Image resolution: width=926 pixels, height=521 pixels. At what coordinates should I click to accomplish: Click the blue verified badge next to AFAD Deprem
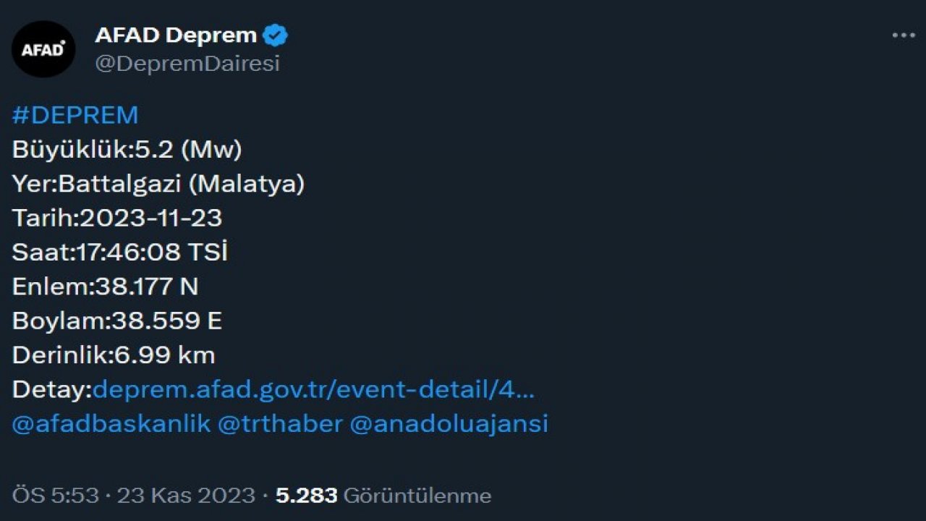(276, 34)
